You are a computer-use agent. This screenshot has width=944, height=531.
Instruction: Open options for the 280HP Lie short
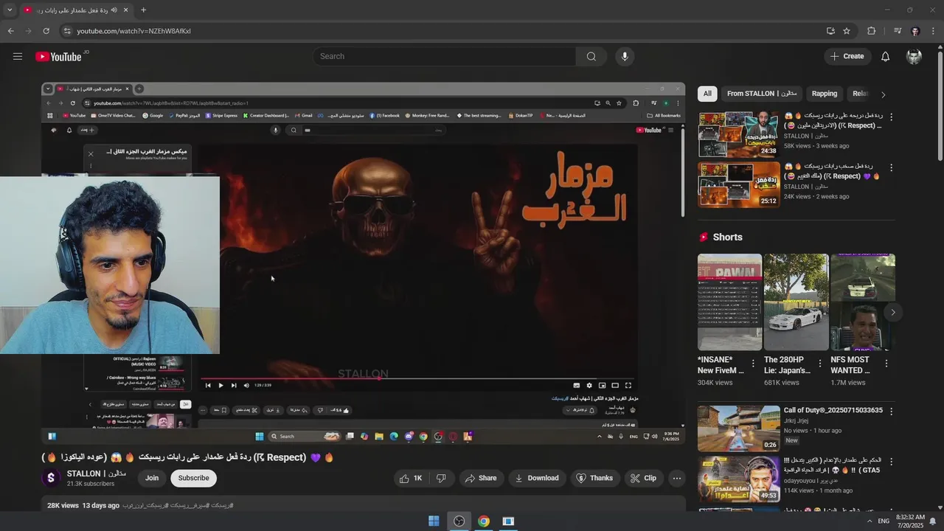[819, 364]
